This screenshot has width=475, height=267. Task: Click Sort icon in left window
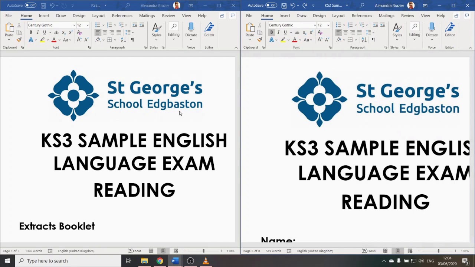[123, 40]
